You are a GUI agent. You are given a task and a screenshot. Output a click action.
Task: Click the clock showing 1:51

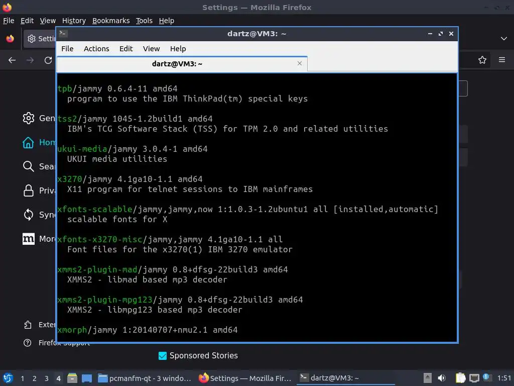click(504, 378)
